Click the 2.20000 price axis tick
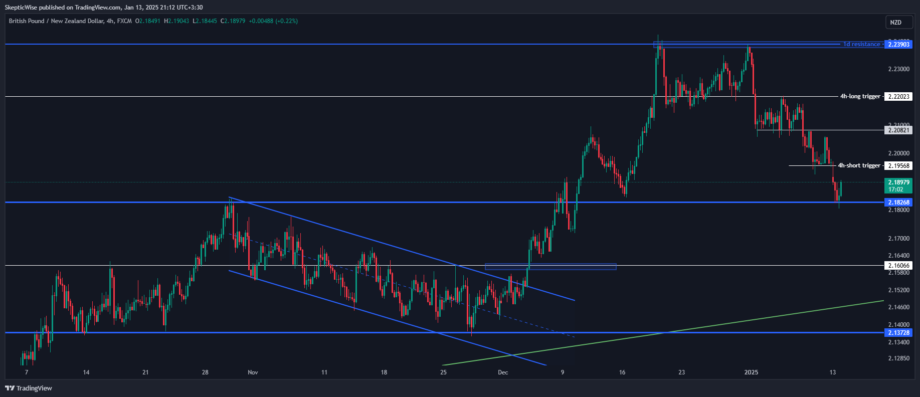The width and height of the screenshot is (920, 397). coord(898,153)
